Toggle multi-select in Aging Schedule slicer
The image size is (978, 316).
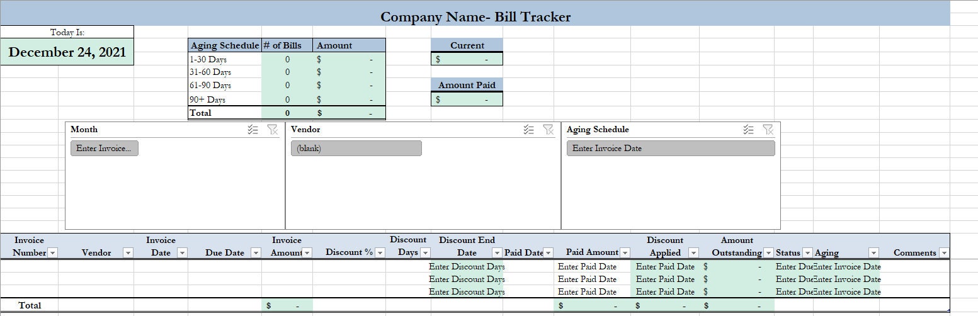748,129
